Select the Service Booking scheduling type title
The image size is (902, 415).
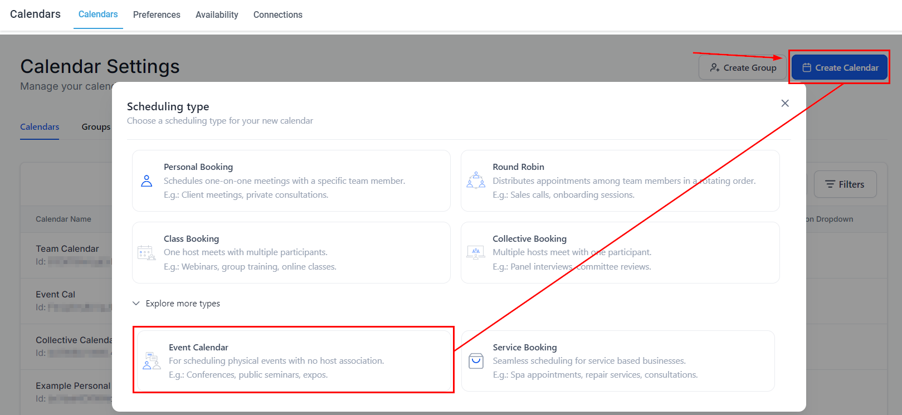tap(524, 347)
